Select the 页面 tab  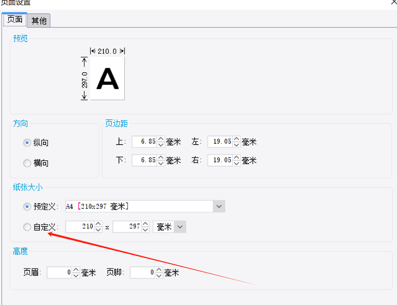[15, 20]
